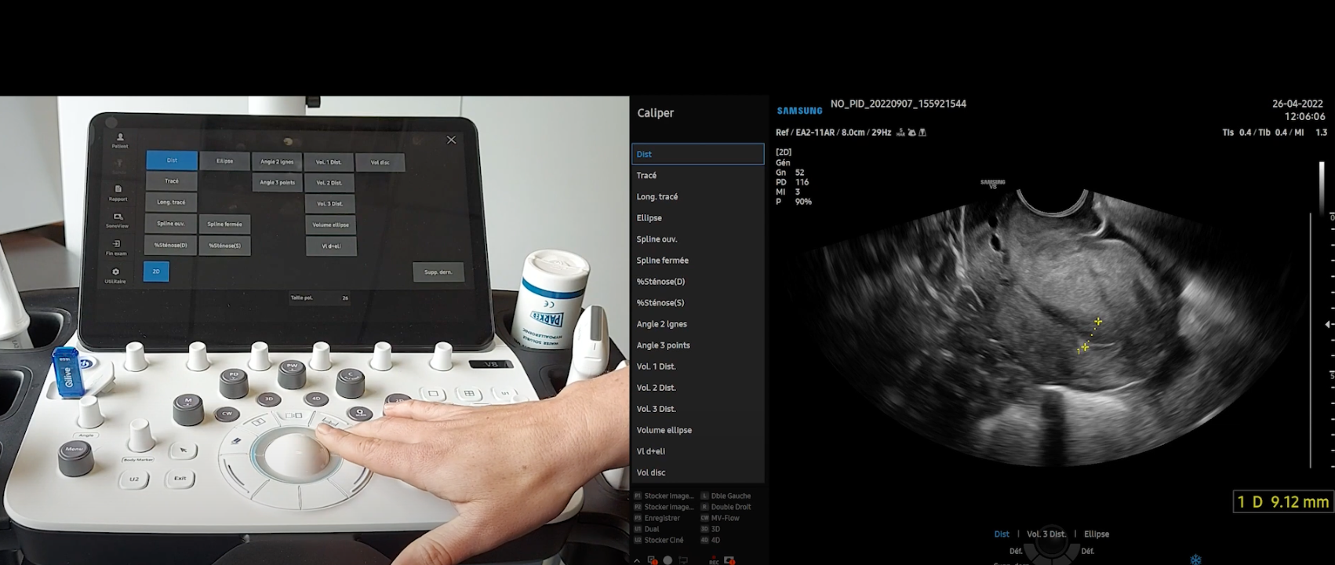Select Long. tracé in the Caliper menu

pos(698,196)
